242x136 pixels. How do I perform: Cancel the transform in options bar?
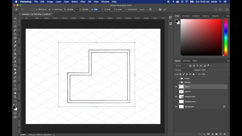coord(160,9)
